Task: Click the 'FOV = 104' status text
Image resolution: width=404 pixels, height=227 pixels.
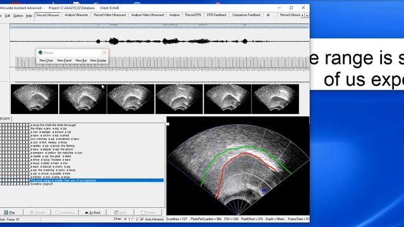Action: point(231,219)
